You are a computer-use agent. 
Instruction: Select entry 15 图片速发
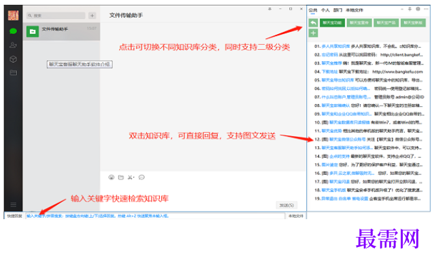click(369, 165)
